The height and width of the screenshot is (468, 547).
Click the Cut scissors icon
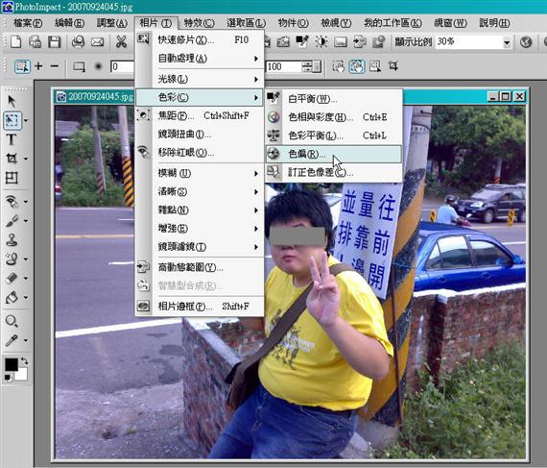pos(121,42)
